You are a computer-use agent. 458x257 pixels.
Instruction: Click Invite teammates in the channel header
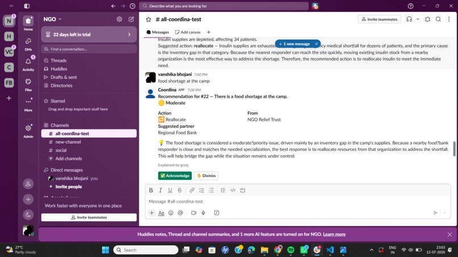point(380,19)
